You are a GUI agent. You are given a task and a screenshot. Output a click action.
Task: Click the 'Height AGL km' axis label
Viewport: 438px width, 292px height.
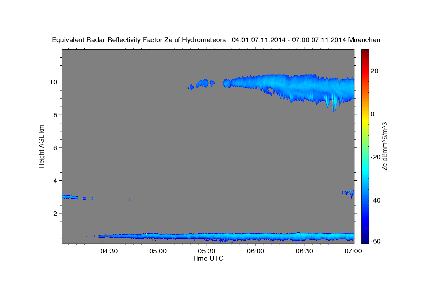pyautogui.click(x=42, y=146)
